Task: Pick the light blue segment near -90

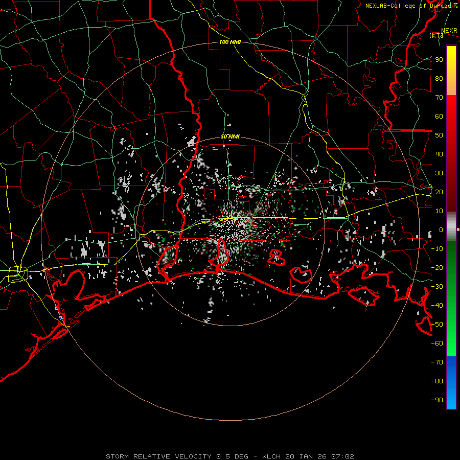Action: (x=451, y=398)
